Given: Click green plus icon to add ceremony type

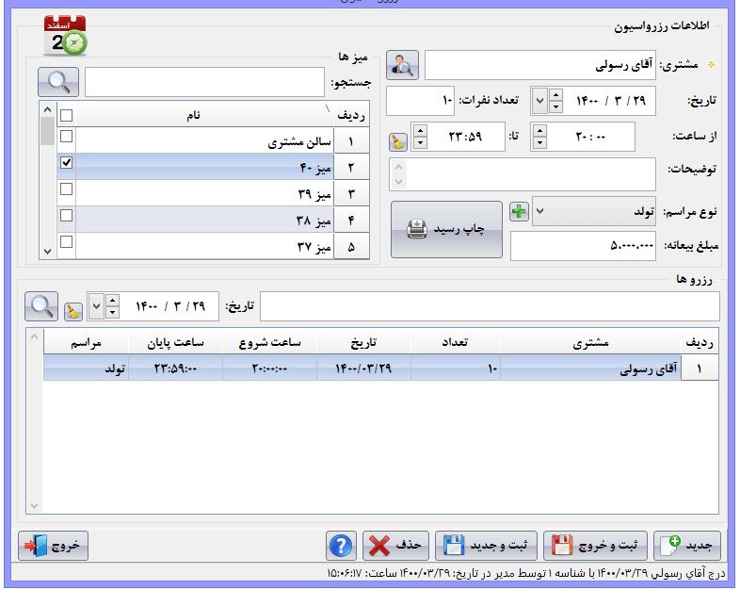Looking at the screenshot, I should click(x=519, y=212).
